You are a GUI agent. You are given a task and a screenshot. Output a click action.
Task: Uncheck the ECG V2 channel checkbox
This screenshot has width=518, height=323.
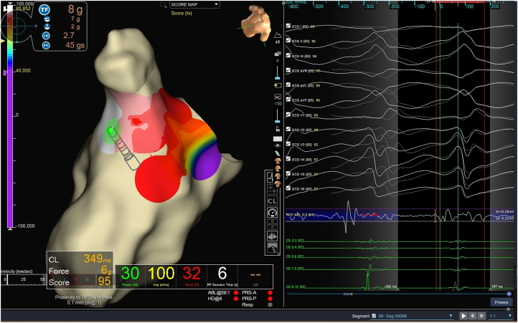click(x=288, y=130)
